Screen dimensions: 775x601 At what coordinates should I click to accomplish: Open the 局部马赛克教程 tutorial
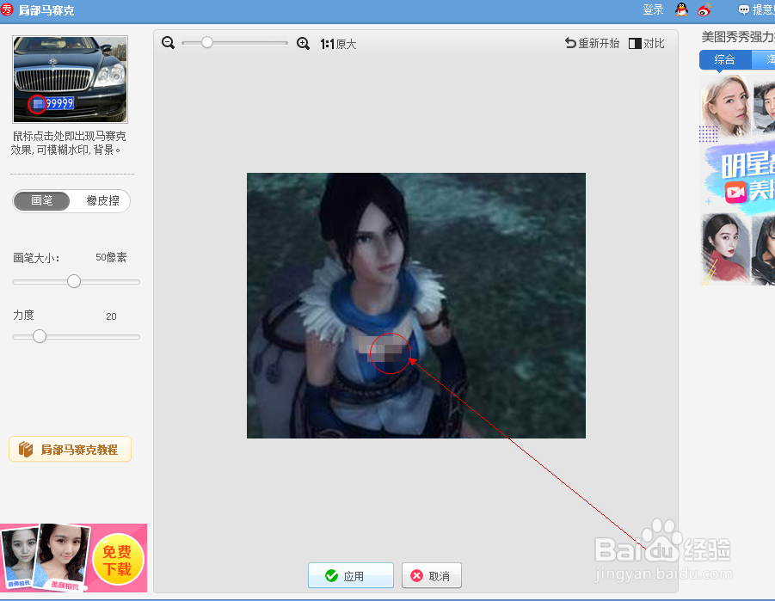(71, 450)
